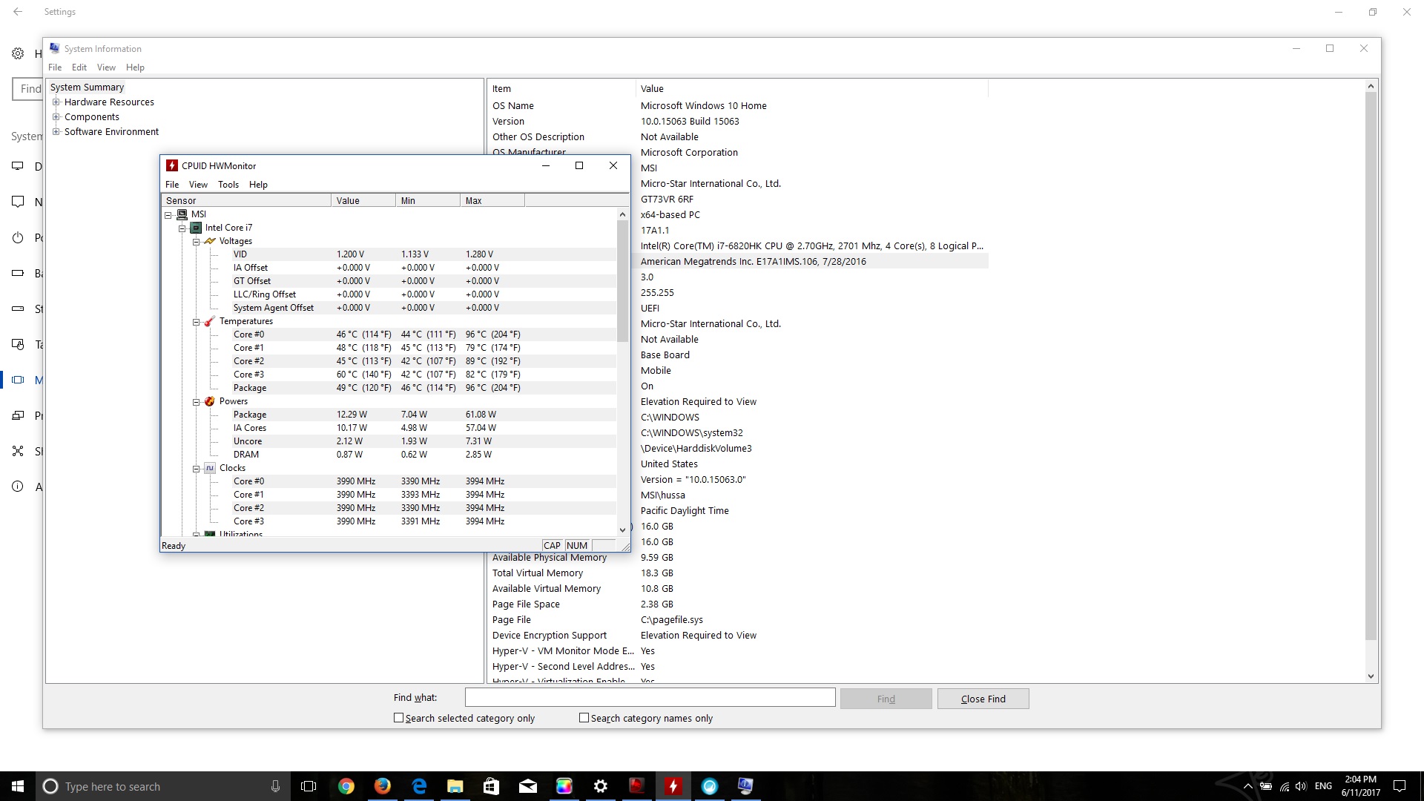This screenshot has width=1424, height=801.
Task: Open the Edit menu in System Information
Action: point(79,67)
